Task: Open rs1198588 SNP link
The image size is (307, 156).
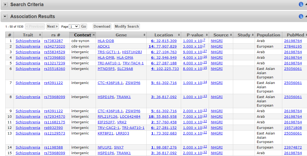Action: (x=53, y=147)
